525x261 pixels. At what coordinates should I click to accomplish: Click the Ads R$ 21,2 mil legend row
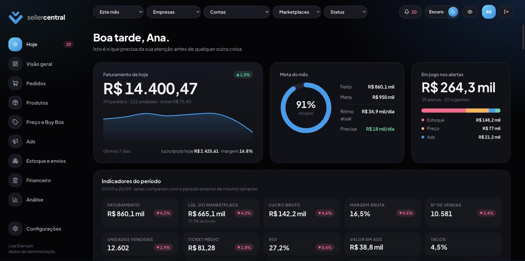pyautogui.click(x=461, y=137)
